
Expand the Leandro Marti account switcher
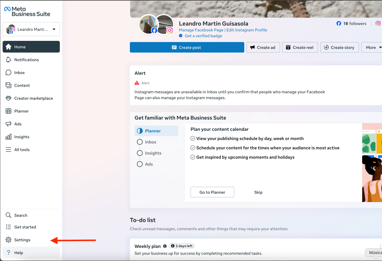[31, 29]
